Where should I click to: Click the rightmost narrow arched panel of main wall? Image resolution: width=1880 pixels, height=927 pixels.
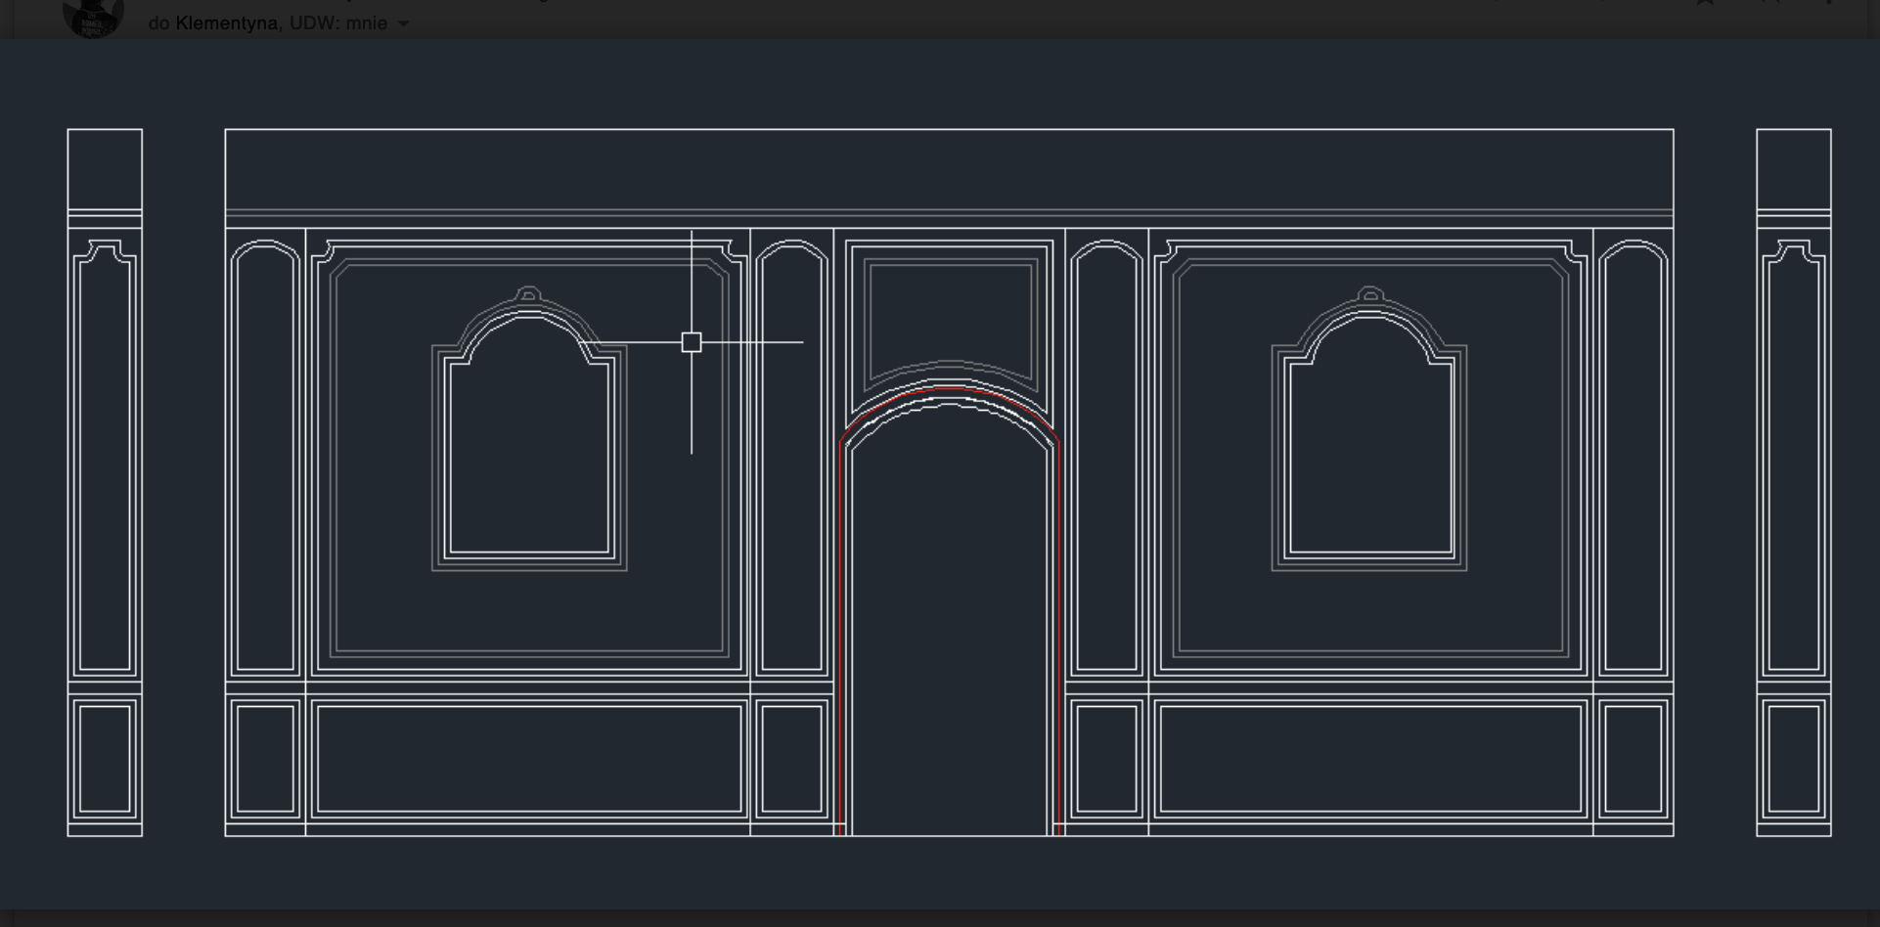coord(1633,460)
